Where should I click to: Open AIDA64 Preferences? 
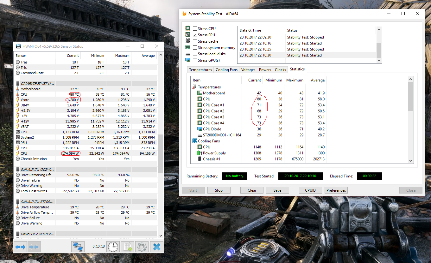click(x=336, y=190)
